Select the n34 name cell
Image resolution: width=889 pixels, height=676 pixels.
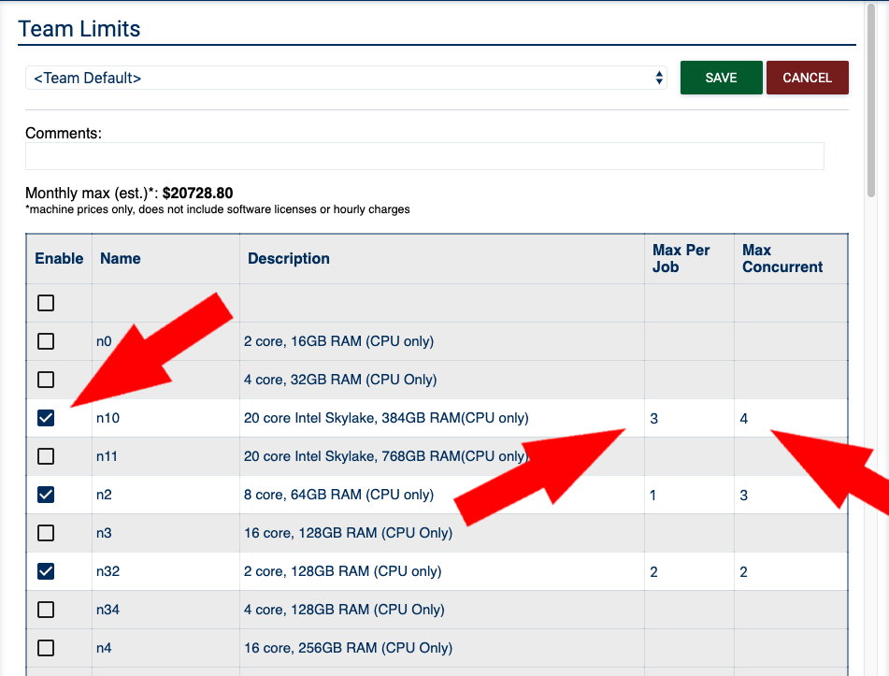[x=108, y=610]
